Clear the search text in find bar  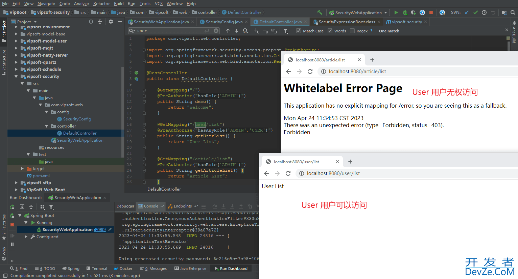click(216, 31)
